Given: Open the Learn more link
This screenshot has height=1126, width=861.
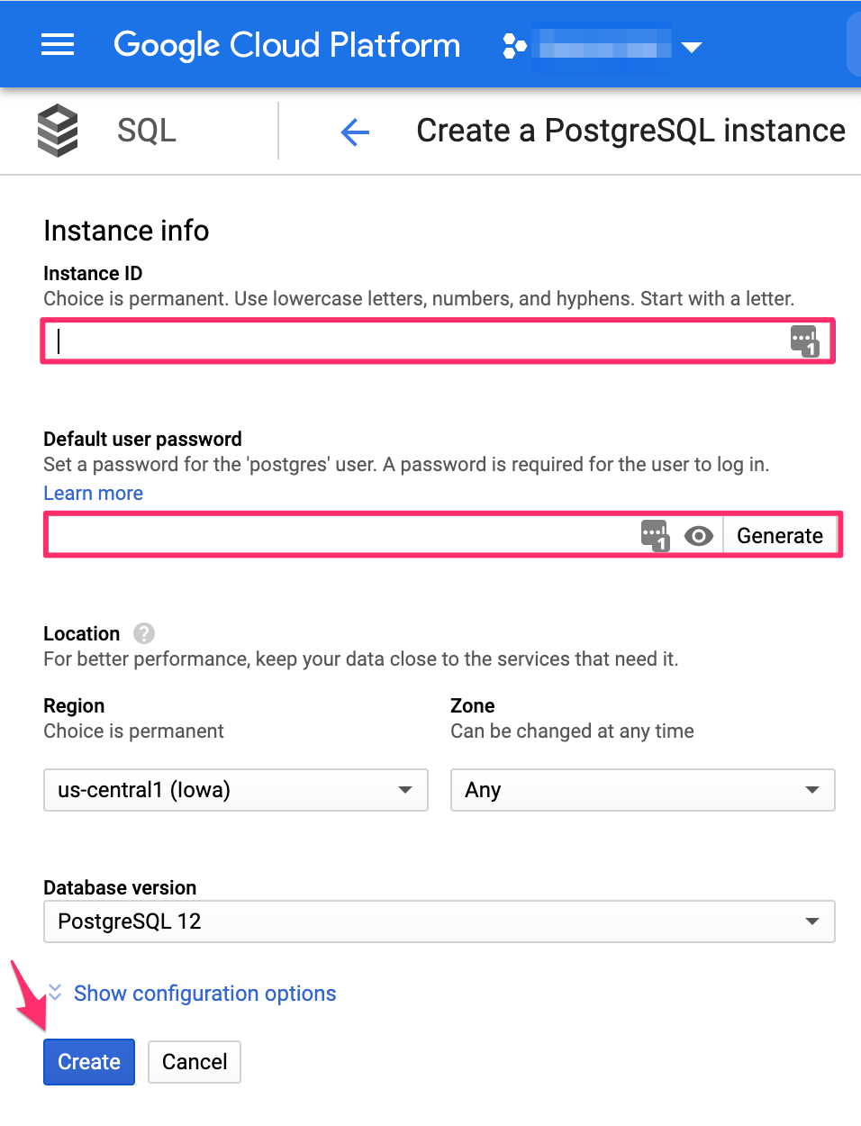Looking at the screenshot, I should point(94,494).
